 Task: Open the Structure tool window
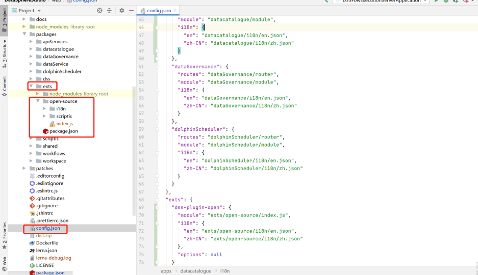[x=5, y=51]
